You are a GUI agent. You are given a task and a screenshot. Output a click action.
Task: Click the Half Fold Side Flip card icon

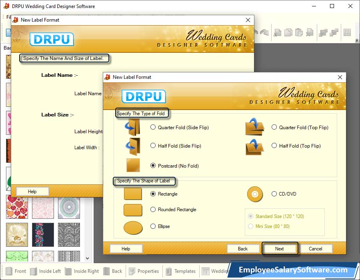tap(133, 146)
